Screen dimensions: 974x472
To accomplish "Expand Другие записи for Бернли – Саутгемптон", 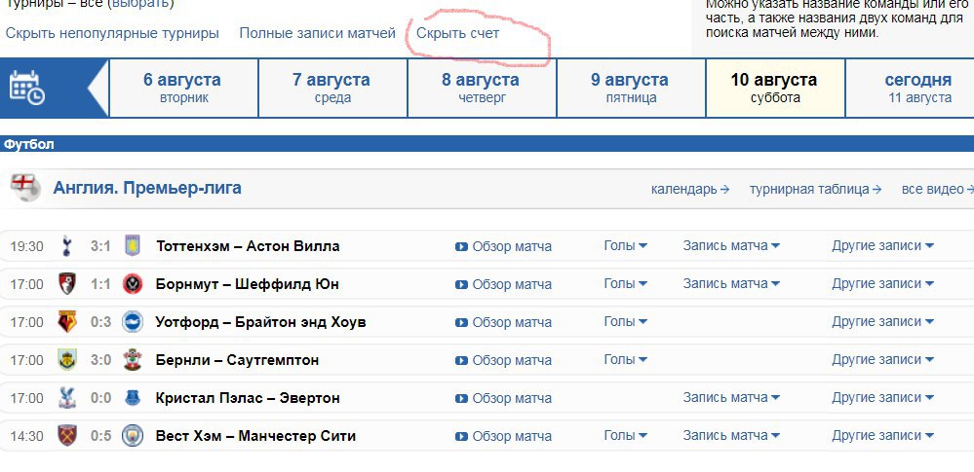I will [x=882, y=359].
